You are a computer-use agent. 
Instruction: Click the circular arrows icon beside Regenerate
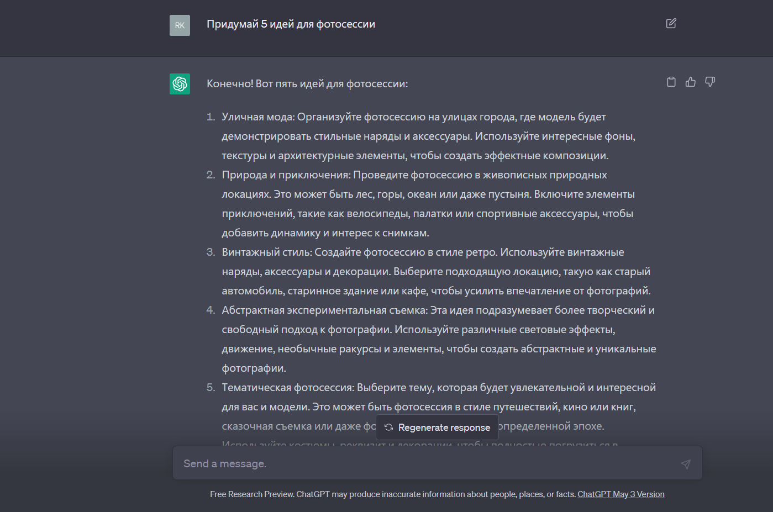click(x=389, y=427)
